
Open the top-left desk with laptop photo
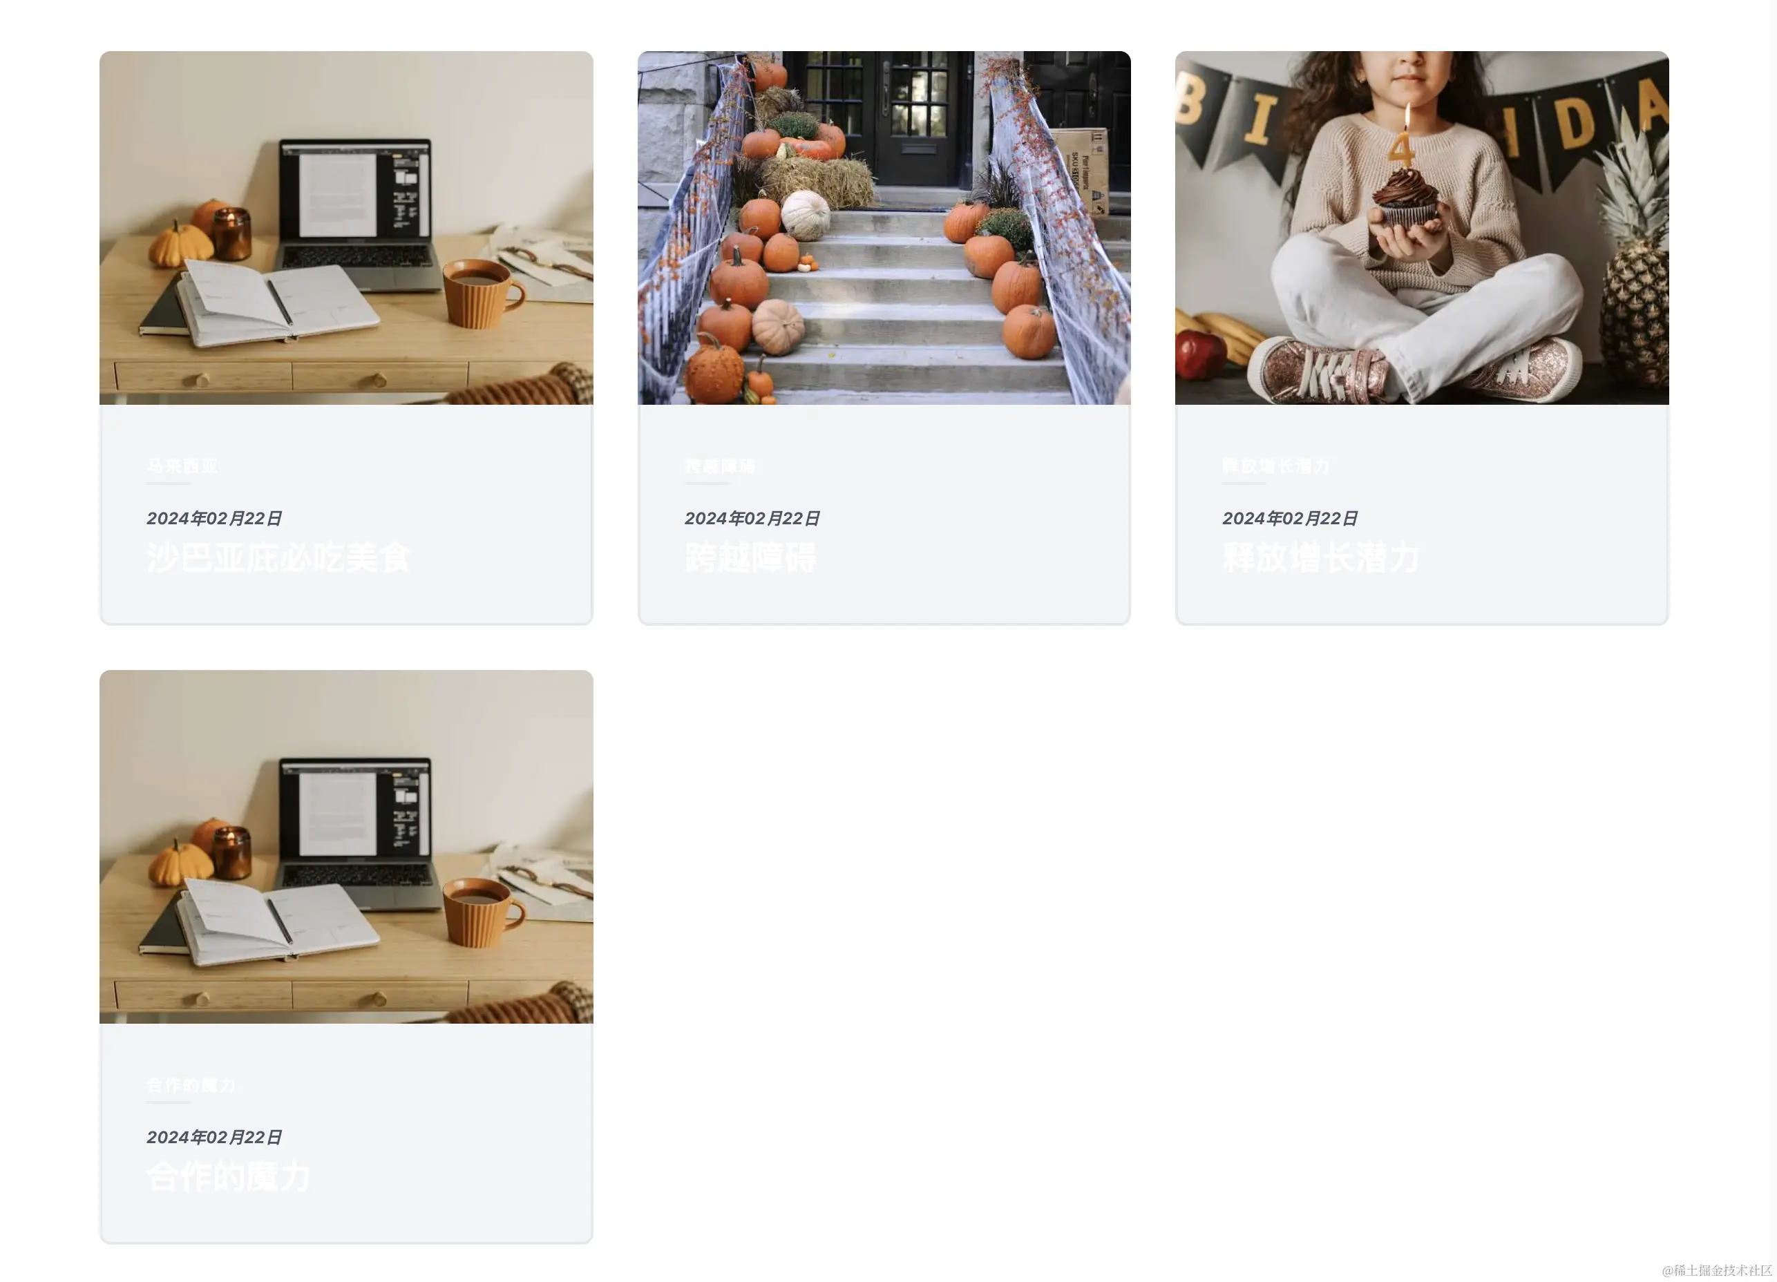[x=345, y=228]
